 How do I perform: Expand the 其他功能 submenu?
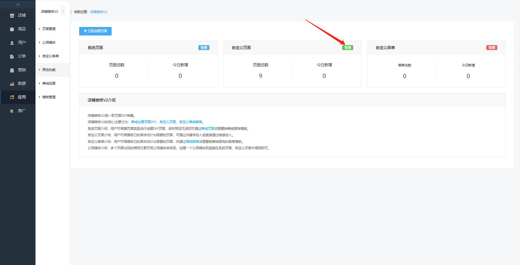(x=52, y=70)
